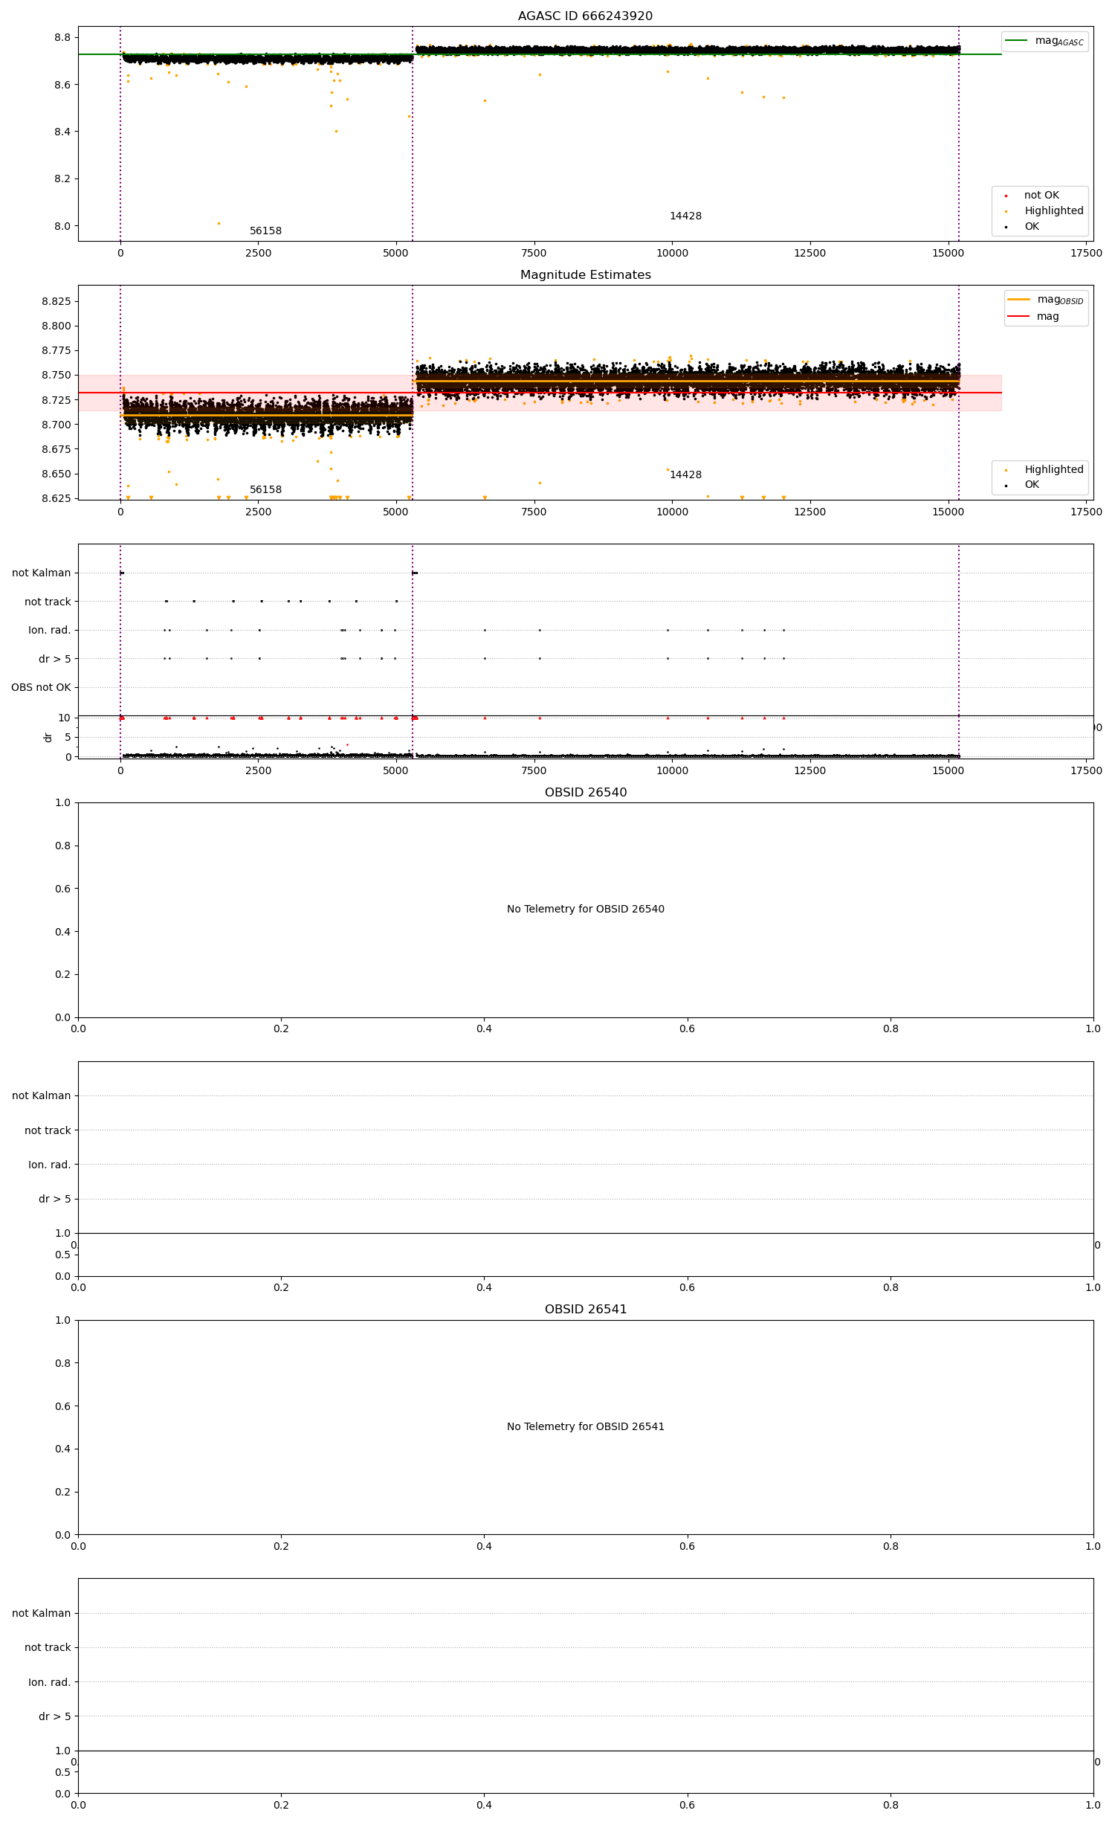
Task: Click 'not track' label under OBSID 26541 panel
Action: tap(48, 1648)
